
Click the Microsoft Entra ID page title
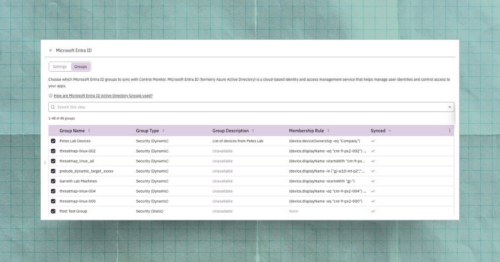tap(74, 50)
